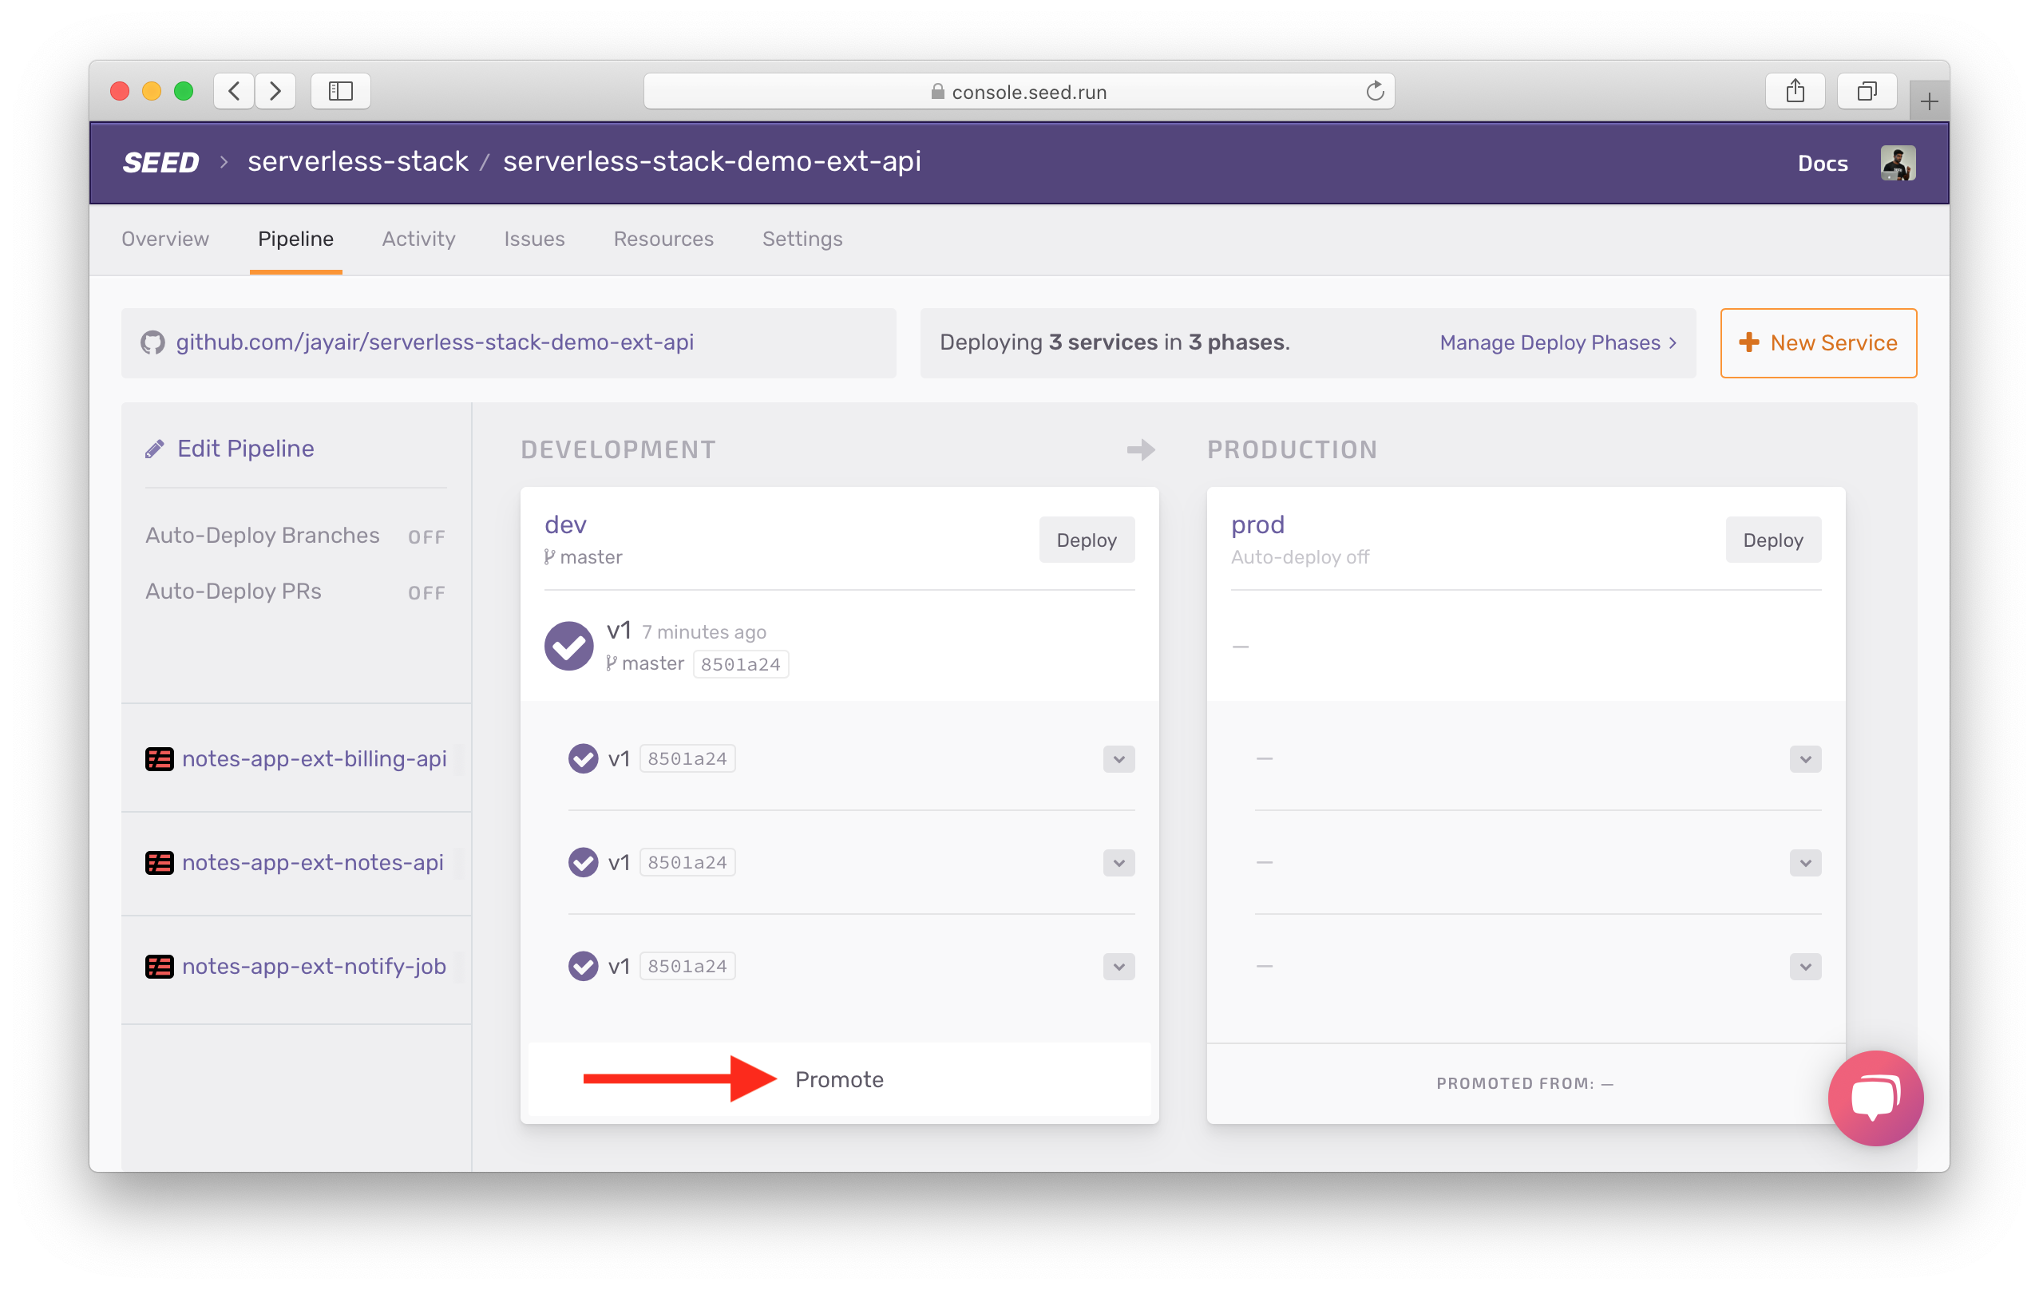Image resolution: width=2039 pixels, height=1290 pixels.
Task: Click the Promote button in dev stage
Action: 837,1079
